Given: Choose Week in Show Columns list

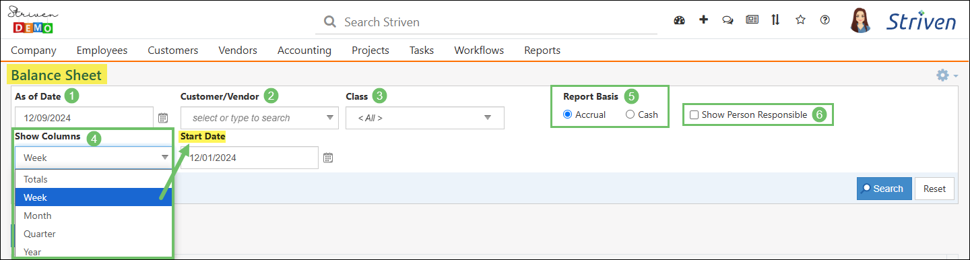Looking at the screenshot, I should tap(94, 197).
